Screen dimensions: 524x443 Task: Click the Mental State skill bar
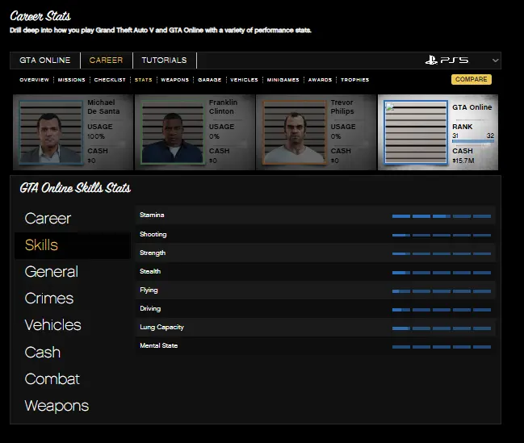pos(441,346)
